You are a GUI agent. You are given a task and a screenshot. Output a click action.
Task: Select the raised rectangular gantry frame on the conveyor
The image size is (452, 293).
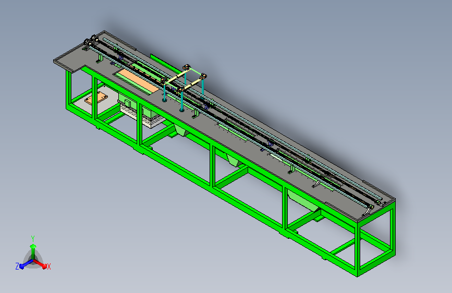pyautogui.click(x=184, y=87)
